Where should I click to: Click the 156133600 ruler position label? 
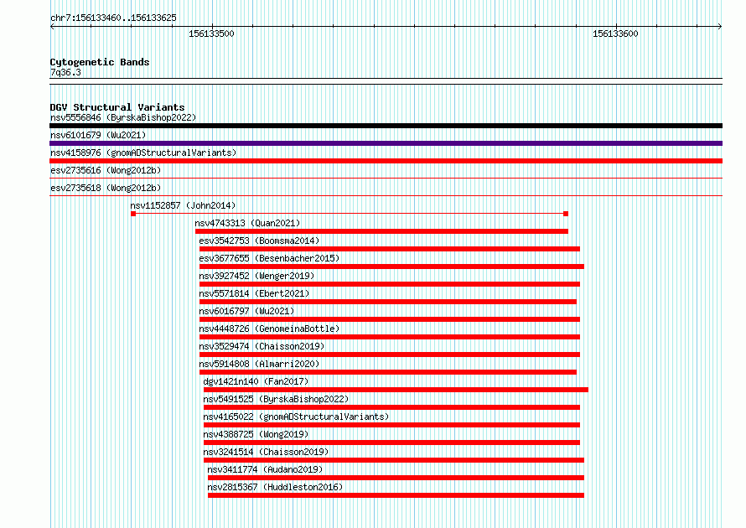pos(615,34)
